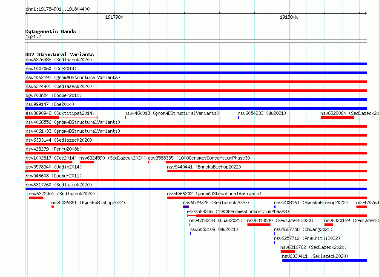This screenshot has height=277, width=379.
Task: Click the blue mark under nsv4460018
Action: click(125, 117)
